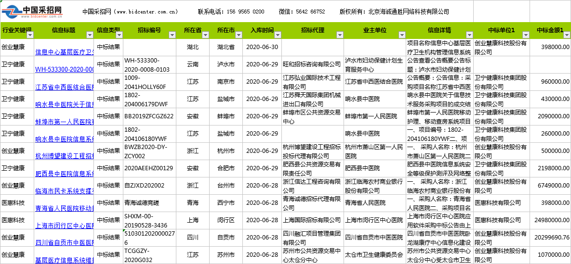Open the 信息标题 column filter dropdown
This screenshot has width=571, height=264.
pyautogui.click(x=90, y=35)
